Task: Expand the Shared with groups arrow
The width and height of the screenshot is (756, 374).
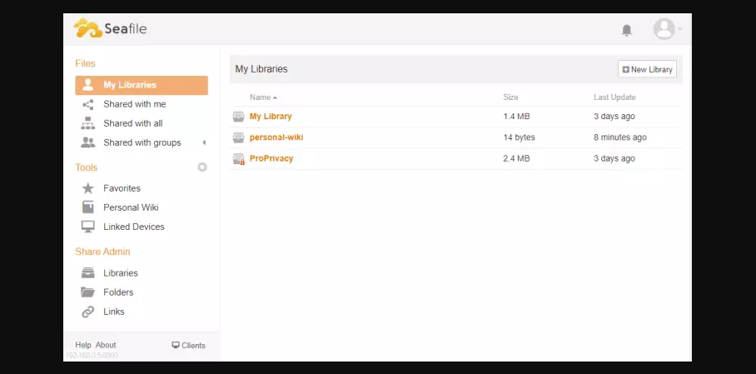Action: pyautogui.click(x=204, y=142)
